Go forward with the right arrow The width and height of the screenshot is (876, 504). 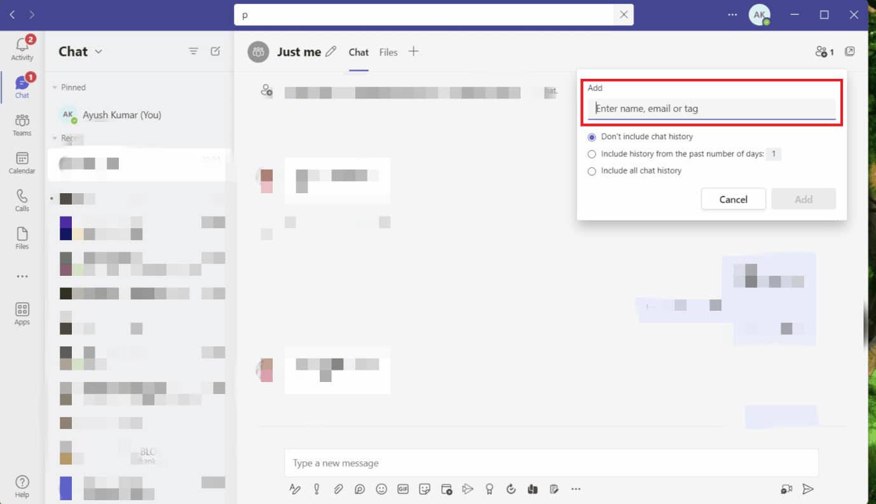click(x=32, y=15)
